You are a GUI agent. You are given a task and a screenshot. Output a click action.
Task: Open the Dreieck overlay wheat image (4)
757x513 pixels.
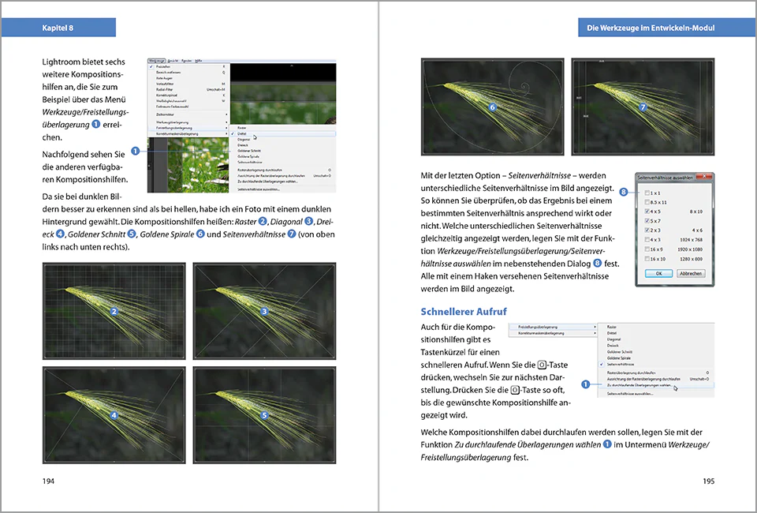point(114,415)
